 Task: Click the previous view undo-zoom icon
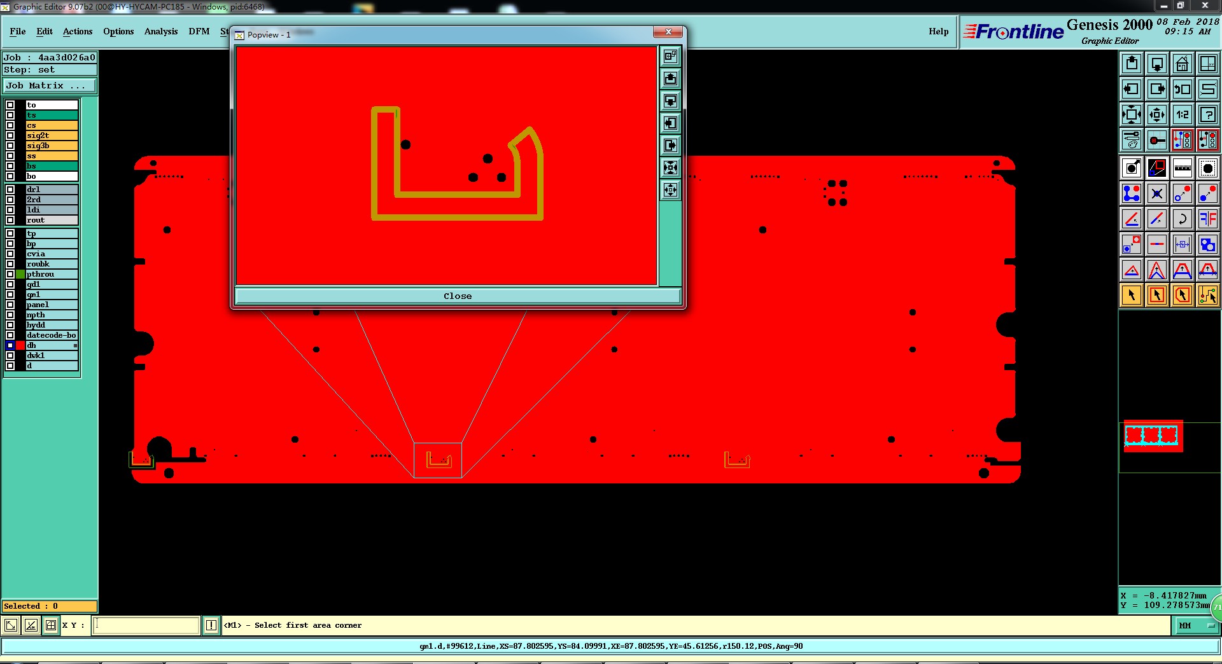[1183, 89]
